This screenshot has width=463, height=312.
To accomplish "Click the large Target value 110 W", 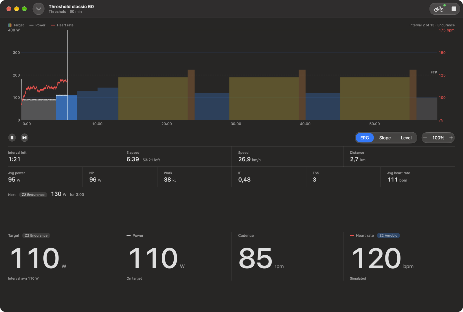I will coord(38,258).
